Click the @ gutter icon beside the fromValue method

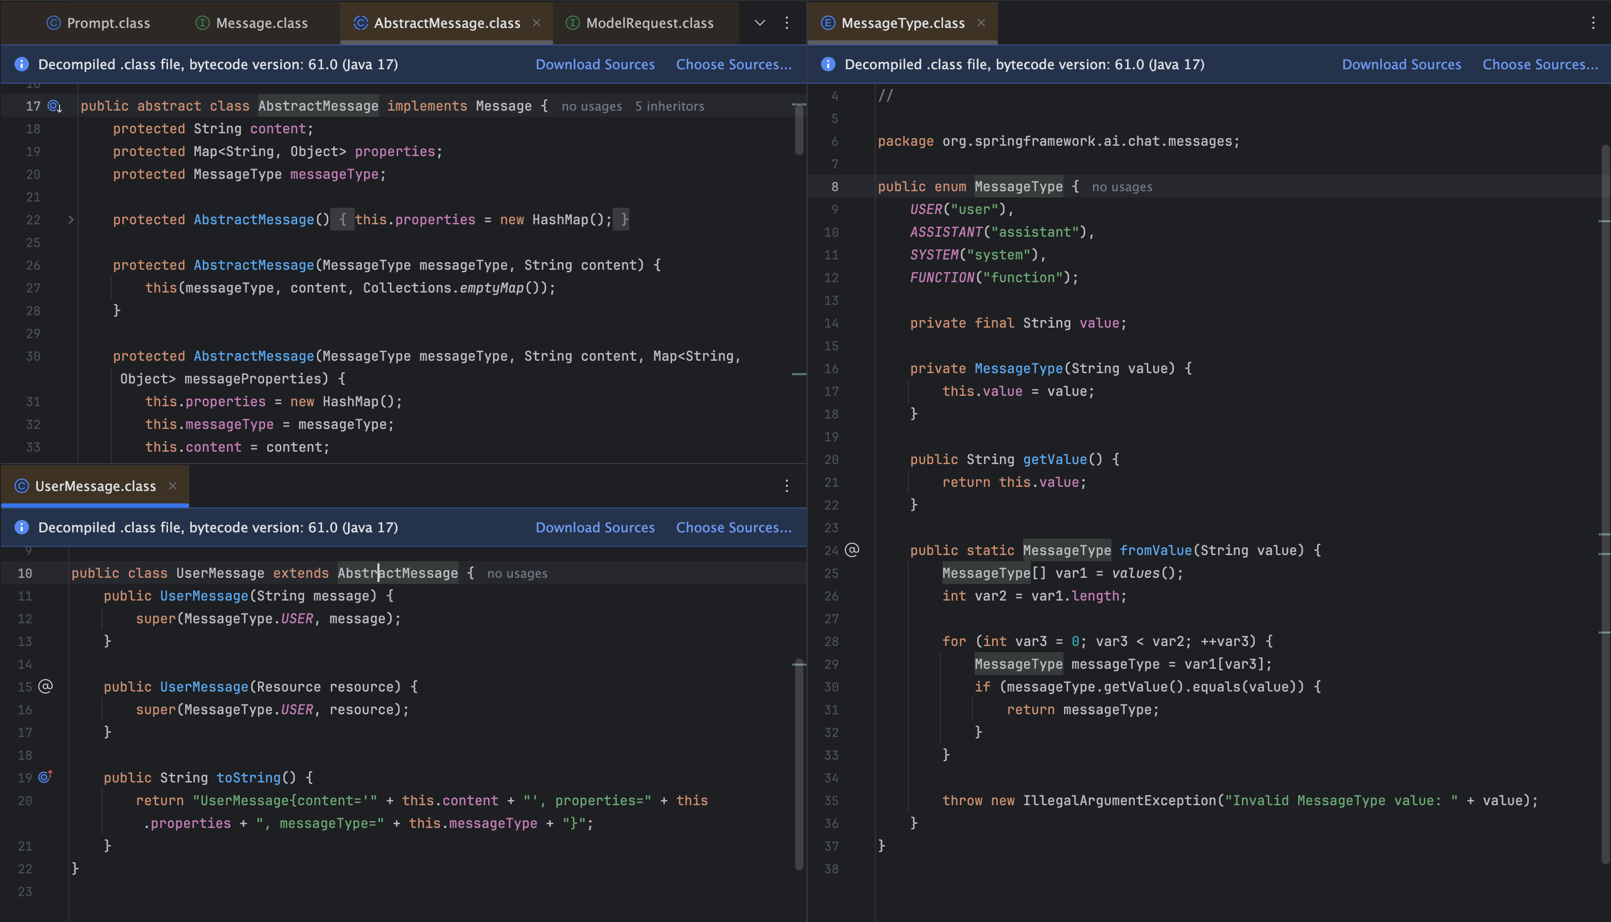[x=852, y=550]
